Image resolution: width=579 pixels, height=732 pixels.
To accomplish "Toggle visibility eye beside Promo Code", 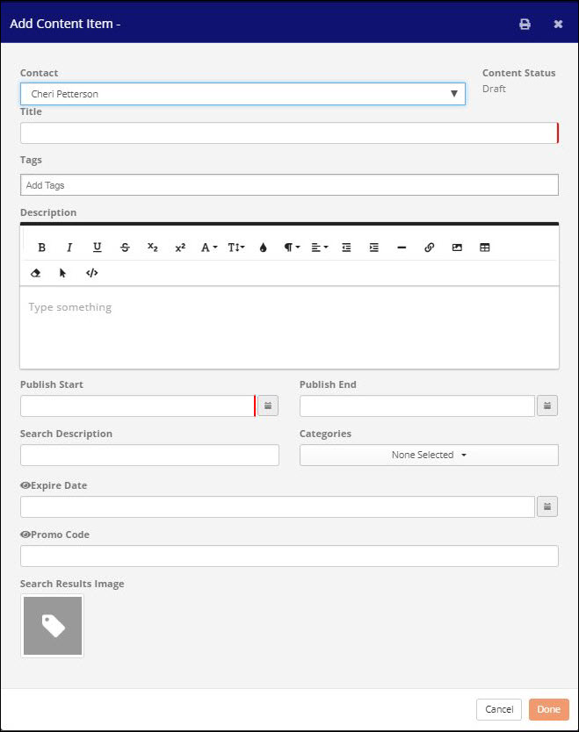I will [25, 535].
